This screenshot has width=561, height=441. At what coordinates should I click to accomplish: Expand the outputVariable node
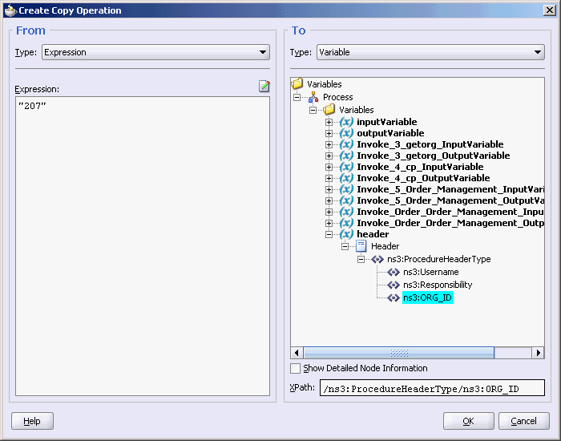tap(329, 133)
